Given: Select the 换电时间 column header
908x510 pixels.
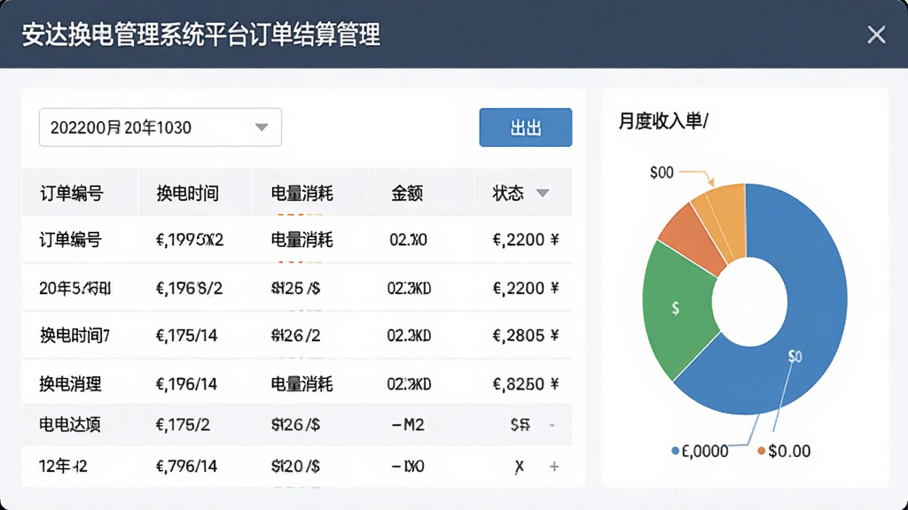Looking at the screenshot, I should click(x=188, y=193).
